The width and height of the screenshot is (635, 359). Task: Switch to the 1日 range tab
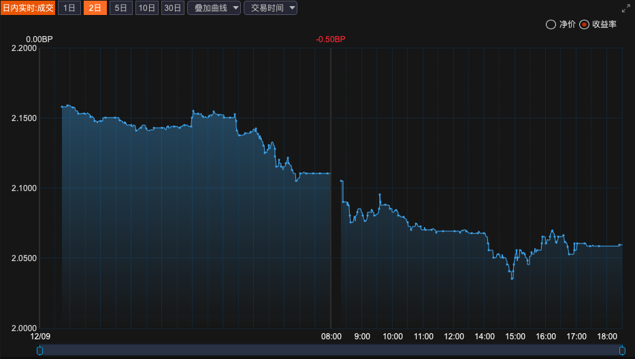pos(69,8)
